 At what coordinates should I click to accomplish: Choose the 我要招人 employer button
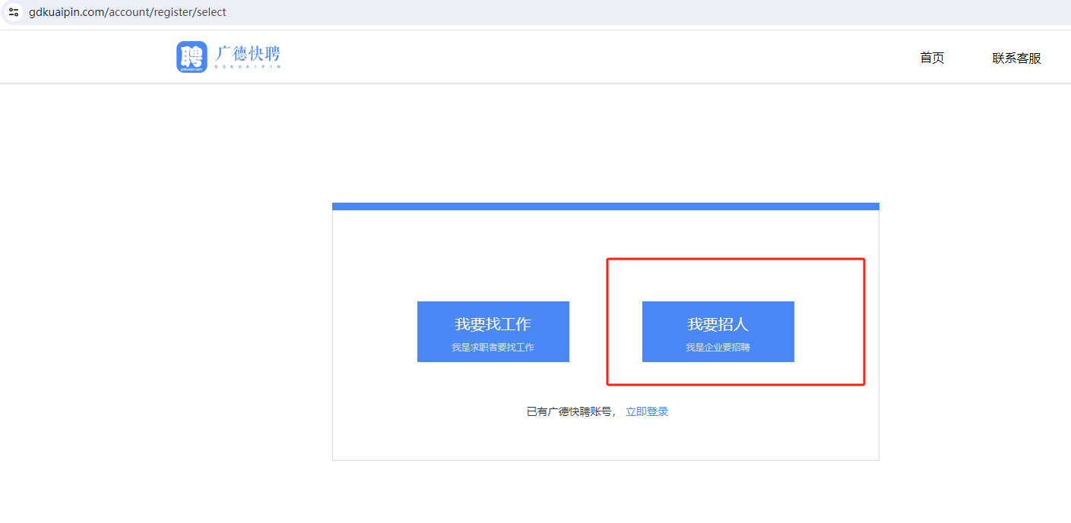(x=718, y=332)
